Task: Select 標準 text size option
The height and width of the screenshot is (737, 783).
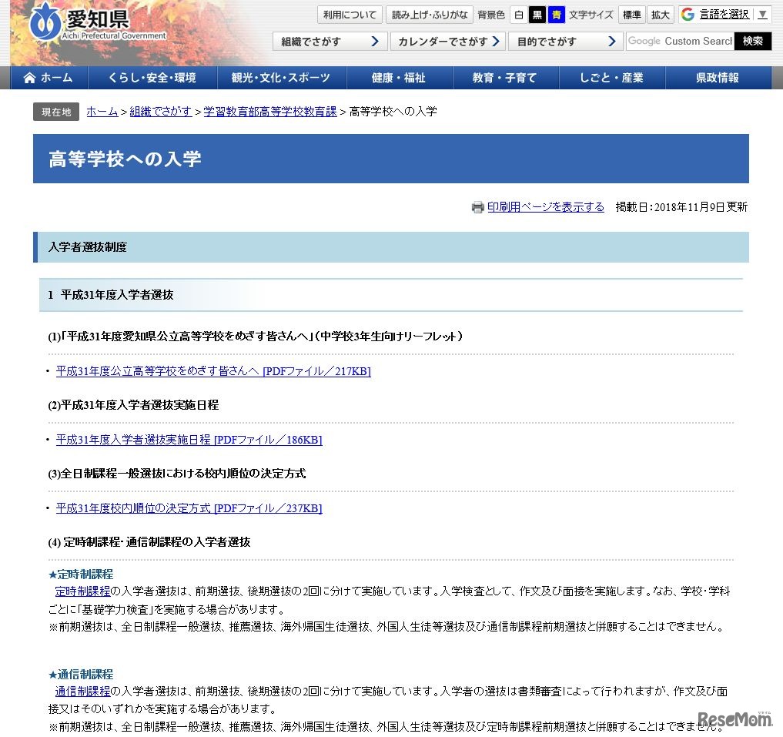Action: [631, 14]
